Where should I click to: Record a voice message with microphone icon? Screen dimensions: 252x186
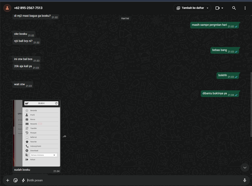(244, 180)
